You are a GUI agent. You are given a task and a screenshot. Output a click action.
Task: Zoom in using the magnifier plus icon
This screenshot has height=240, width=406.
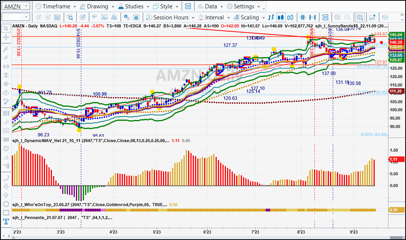coord(337,17)
